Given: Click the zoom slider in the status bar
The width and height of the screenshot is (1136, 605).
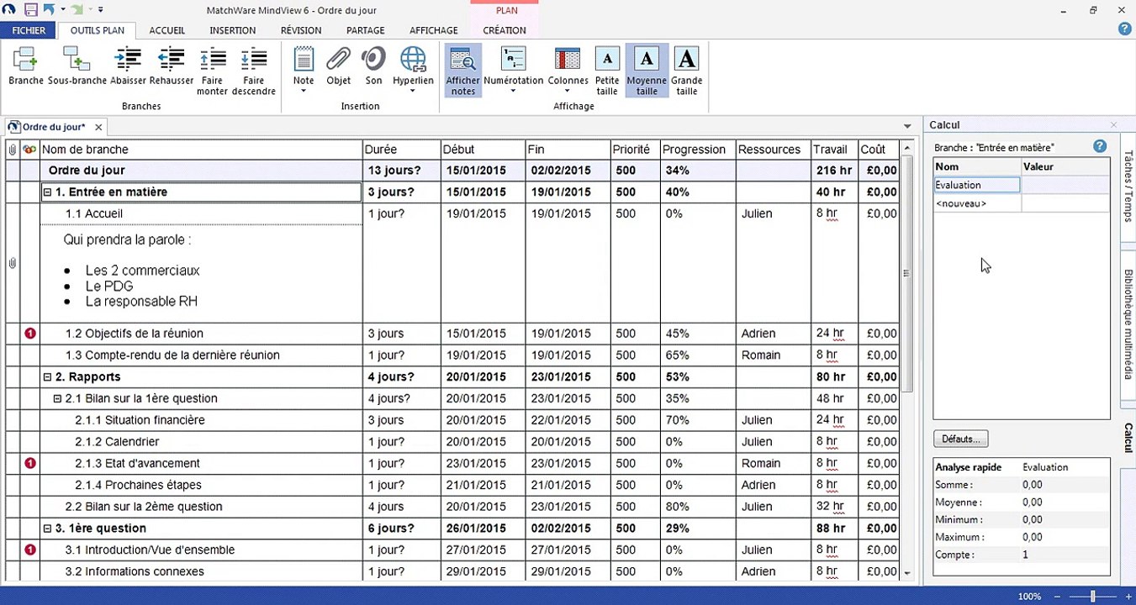Looking at the screenshot, I should (1092, 596).
